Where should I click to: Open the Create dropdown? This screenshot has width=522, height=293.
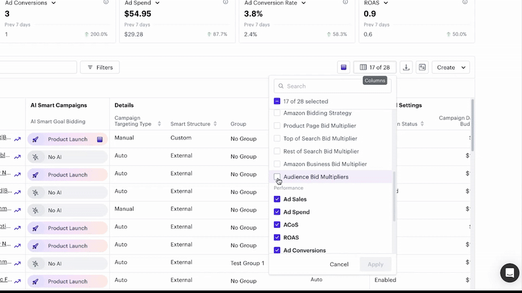coord(451,68)
